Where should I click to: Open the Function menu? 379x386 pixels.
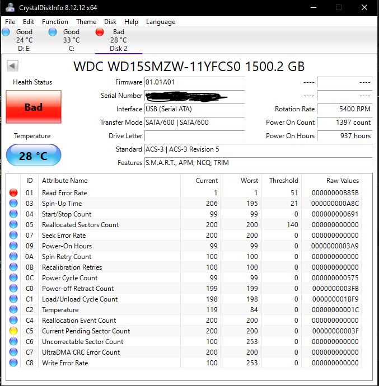coord(55,22)
